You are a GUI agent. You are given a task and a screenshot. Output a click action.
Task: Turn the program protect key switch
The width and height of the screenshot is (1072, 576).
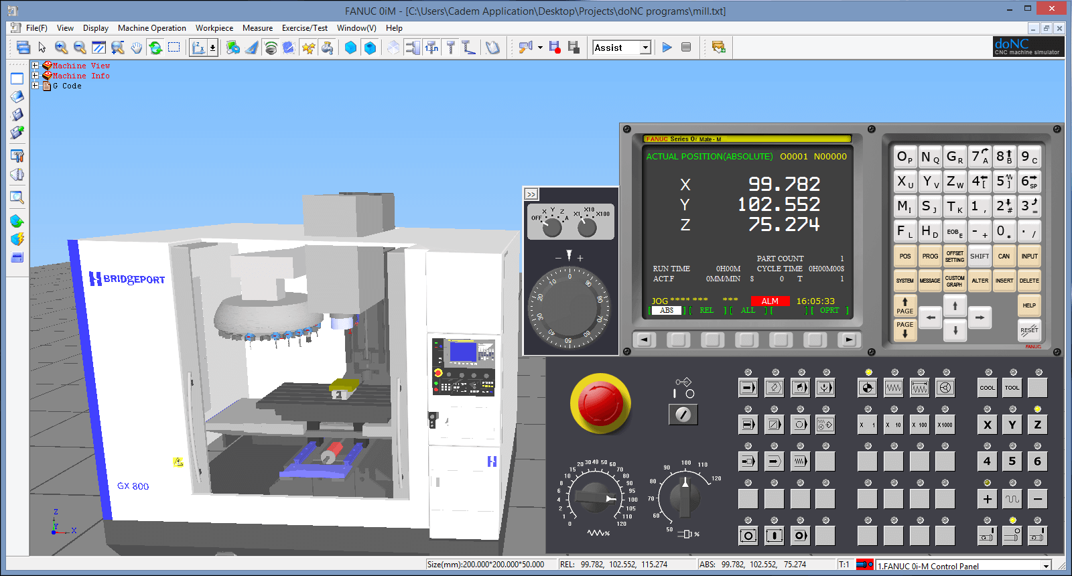(x=683, y=415)
